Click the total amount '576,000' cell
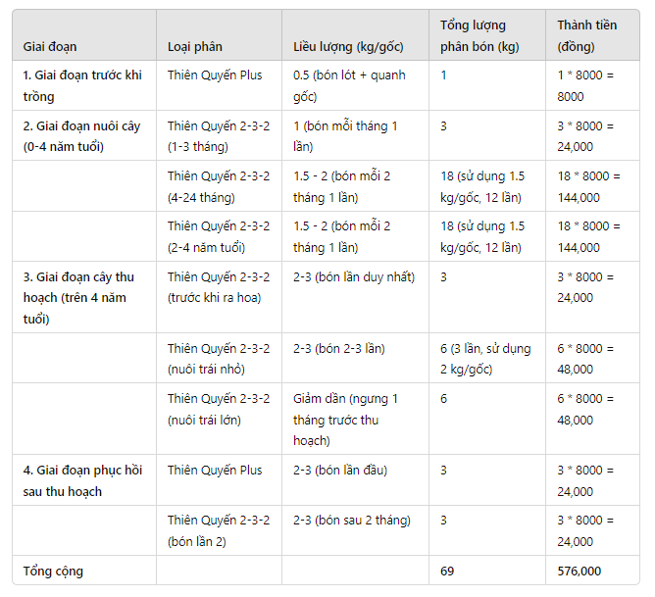Image resolution: width=655 pixels, height=597 pixels. (592, 571)
